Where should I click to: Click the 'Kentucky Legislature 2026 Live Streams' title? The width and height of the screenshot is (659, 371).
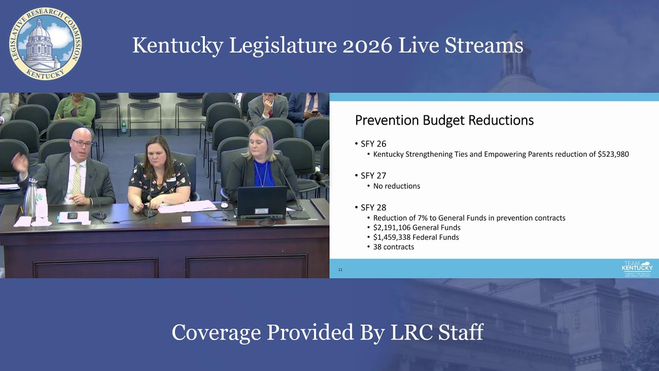click(327, 45)
